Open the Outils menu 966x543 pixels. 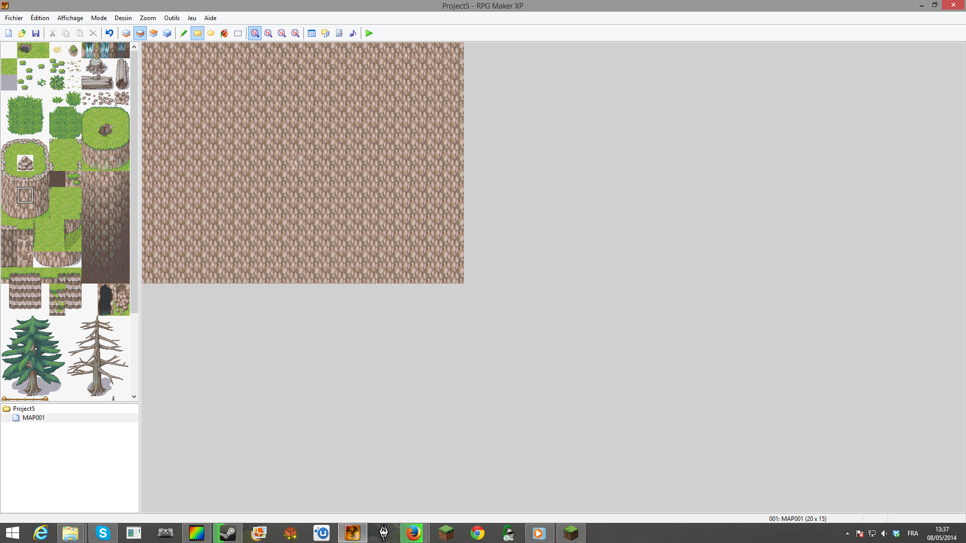pyautogui.click(x=172, y=18)
